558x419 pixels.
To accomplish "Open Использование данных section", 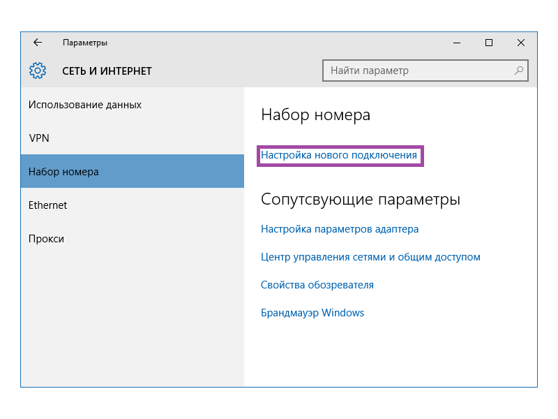I will click(x=85, y=105).
